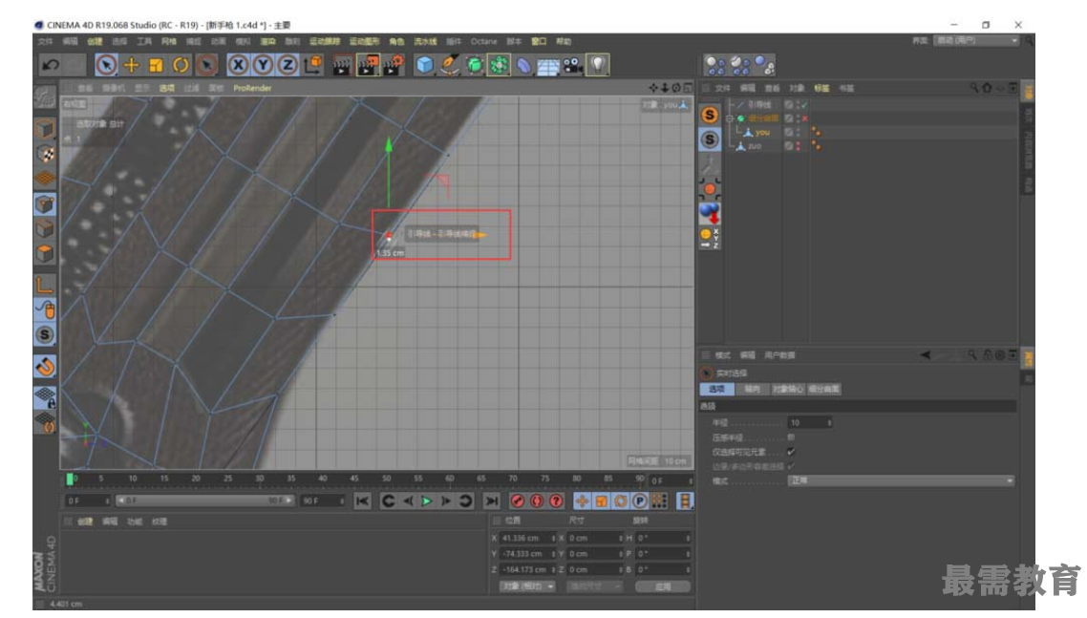The image size is (1087, 618).
Task: Collapse the subdivision surface object tree node
Action: point(730,118)
